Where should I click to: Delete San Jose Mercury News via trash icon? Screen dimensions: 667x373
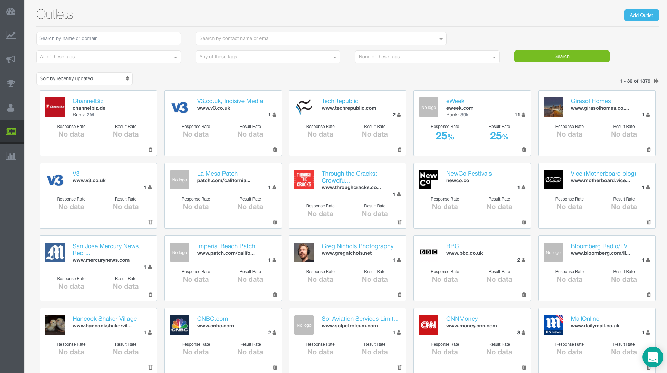[x=150, y=295]
